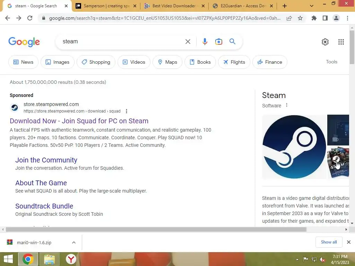Show hidden system tray icons
This screenshot has height=266, width=355.
tap(297, 260)
